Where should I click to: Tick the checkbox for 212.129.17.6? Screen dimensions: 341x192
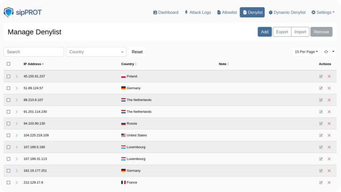coord(8,182)
